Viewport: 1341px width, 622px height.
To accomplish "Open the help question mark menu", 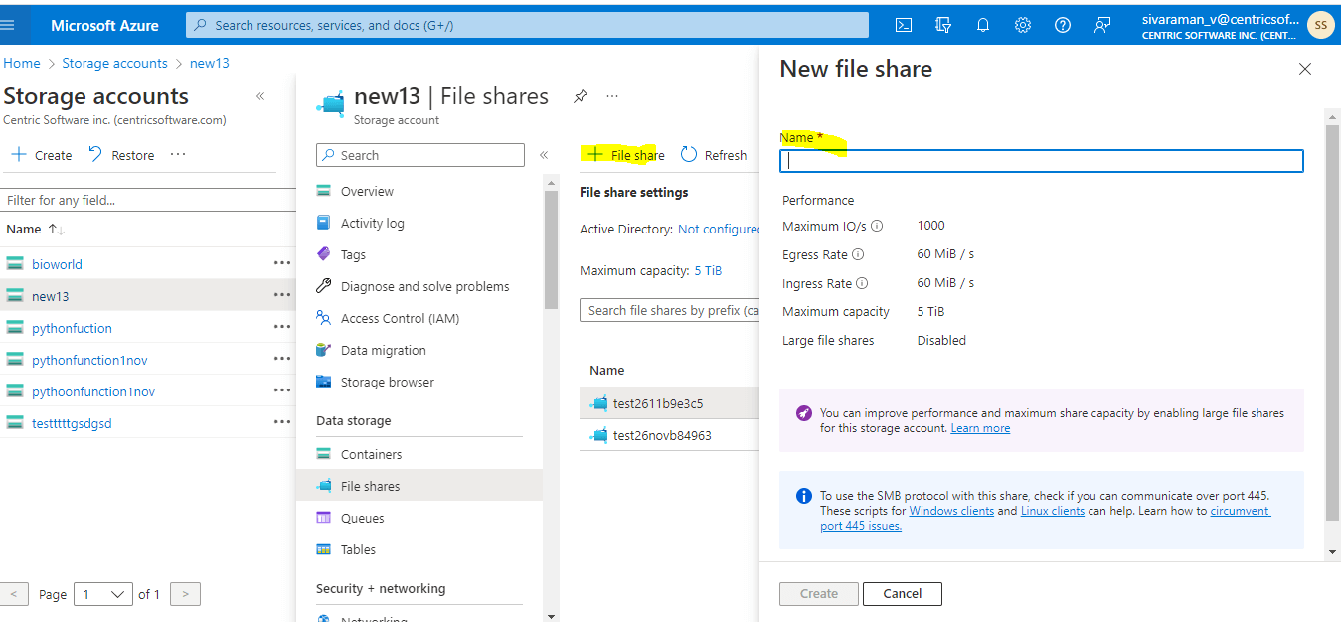I will [1062, 24].
